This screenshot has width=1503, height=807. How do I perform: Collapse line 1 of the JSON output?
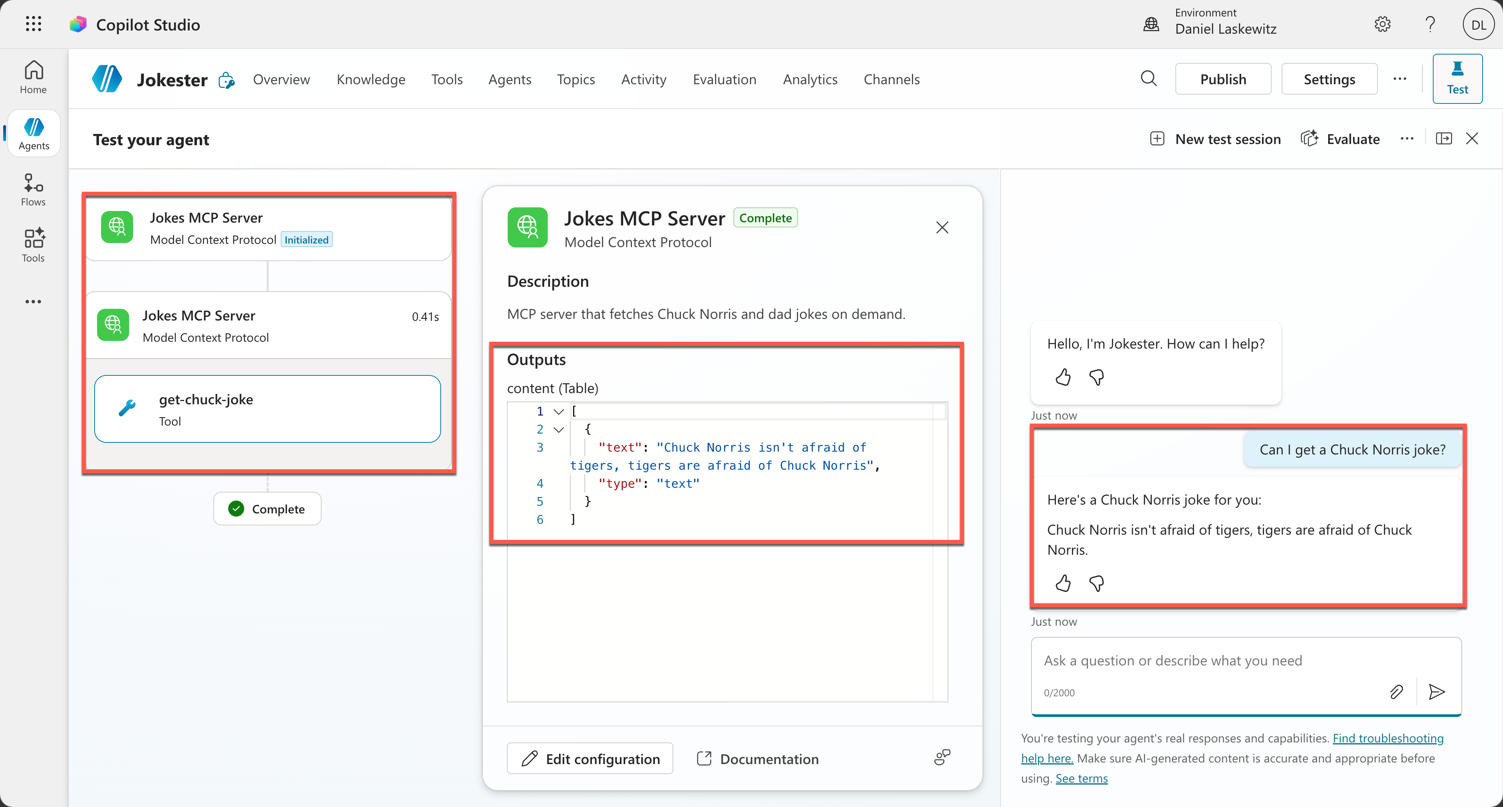558,412
